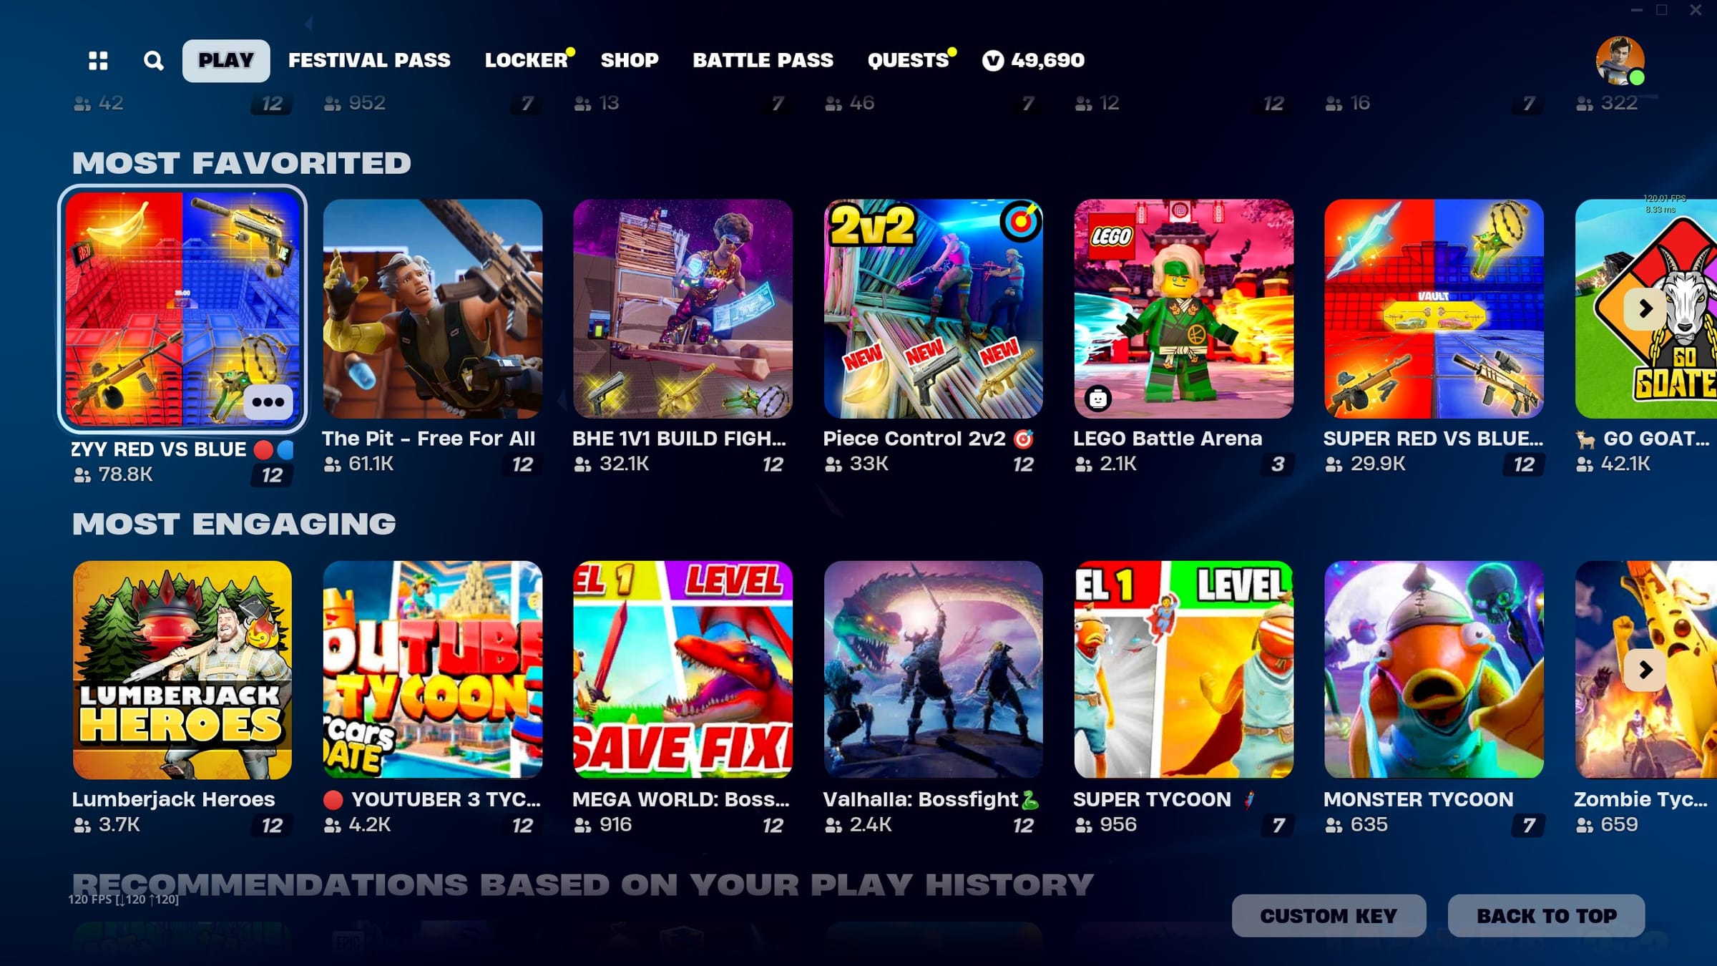Open the player avatar profile icon
Image resolution: width=1717 pixels, height=966 pixels.
tap(1620, 61)
